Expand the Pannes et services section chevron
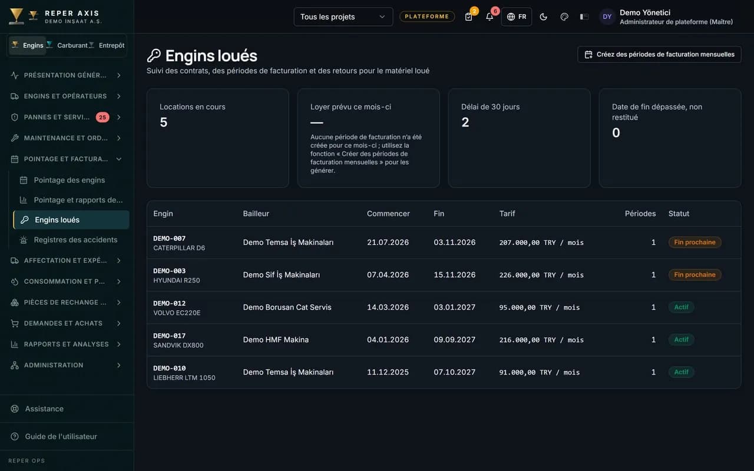The height and width of the screenshot is (471, 754). [x=119, y=117]
